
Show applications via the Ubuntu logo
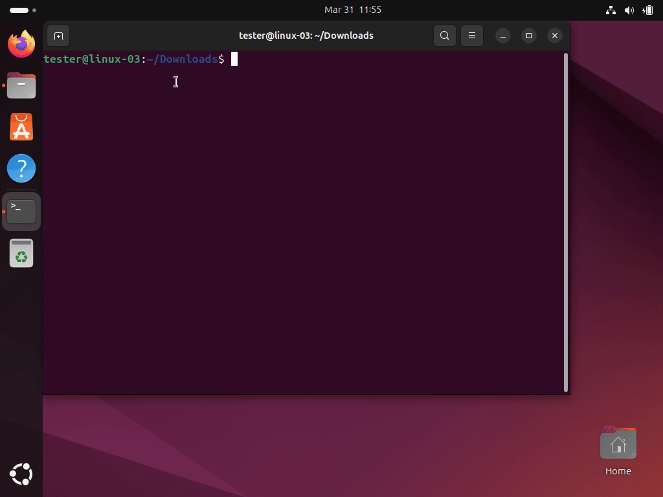pos(21,474)
